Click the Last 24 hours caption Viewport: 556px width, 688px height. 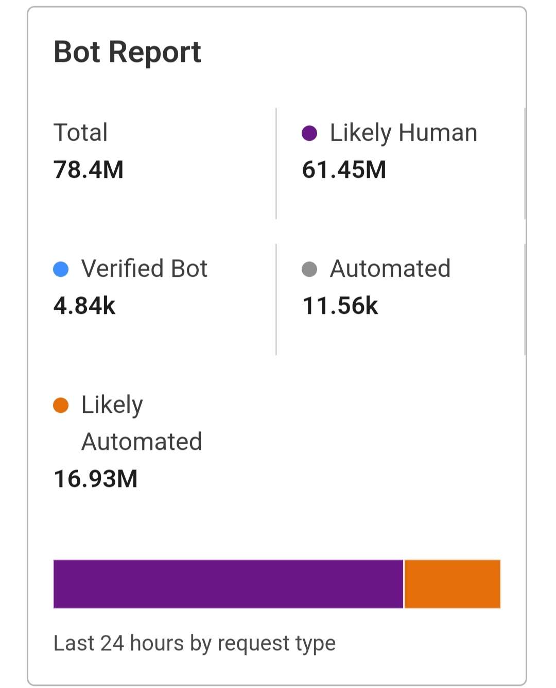[x=195, y=643]
